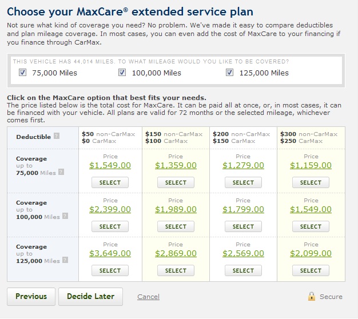Disable the 125,000 Miles checkbox
Screen dimensions: 358x319
coord(230,73)
